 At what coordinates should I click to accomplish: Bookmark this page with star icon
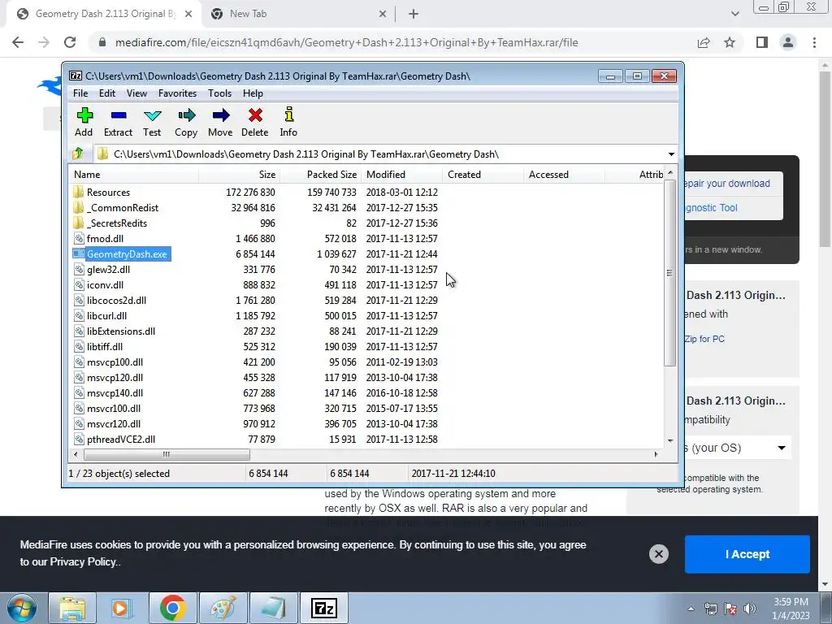pos(730,42)
